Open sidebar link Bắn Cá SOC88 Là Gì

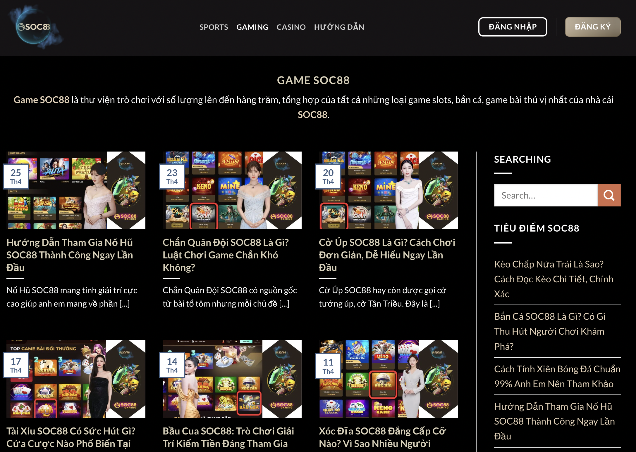pos(550,331)
